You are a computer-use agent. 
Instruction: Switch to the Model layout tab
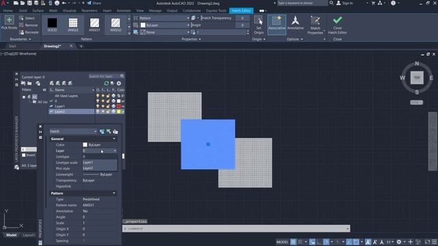coord(12,235)
